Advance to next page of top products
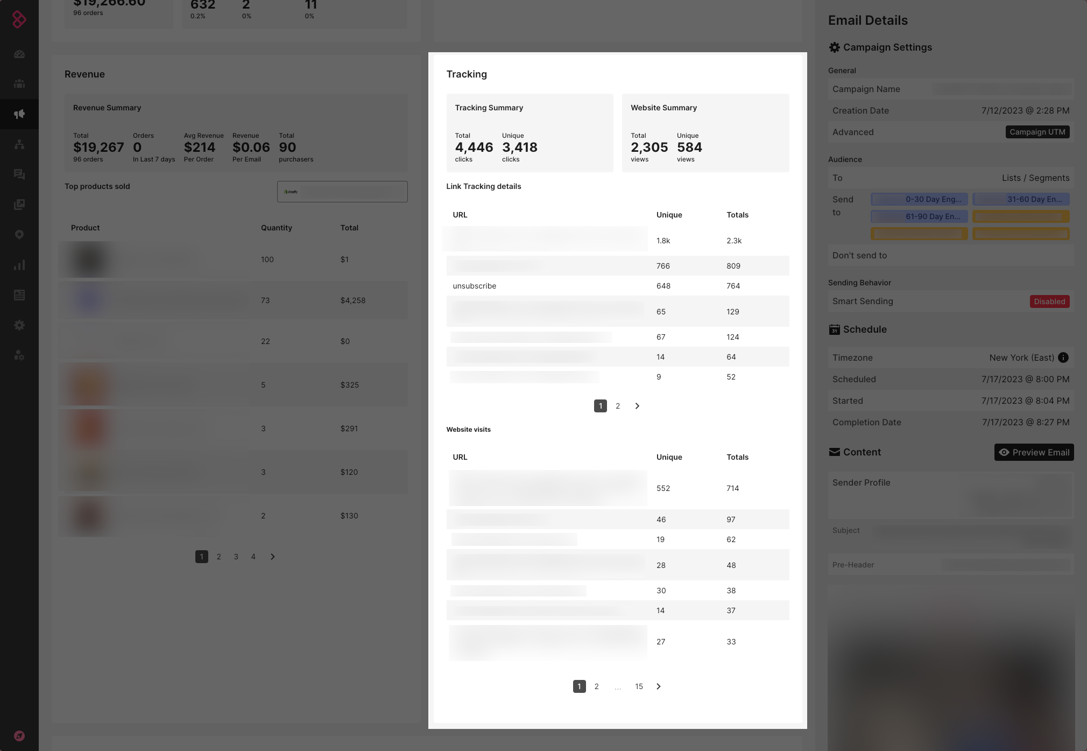Viewport: 1087px width, 751px height. click(273, 557)
